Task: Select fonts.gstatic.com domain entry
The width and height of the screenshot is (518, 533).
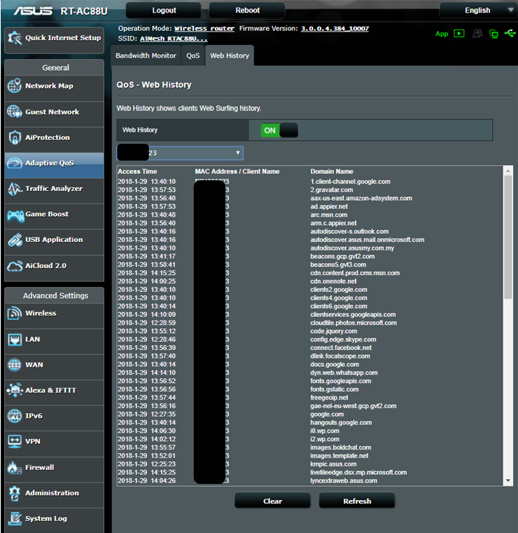Action: click(334, 389)
